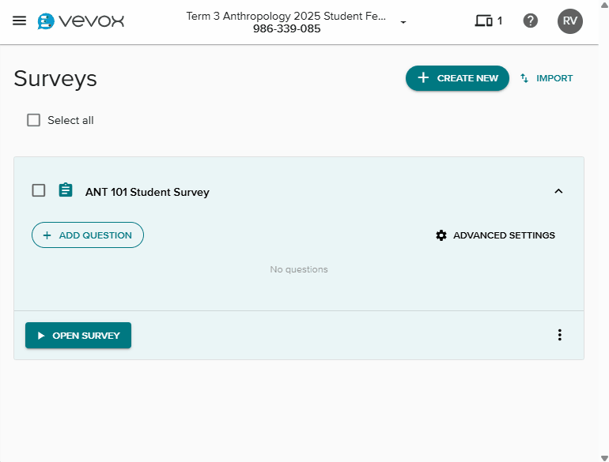Click the session title Term 3 Anthropology
The height and width of the screenshot is (462, 609).
tap(287, 16)
